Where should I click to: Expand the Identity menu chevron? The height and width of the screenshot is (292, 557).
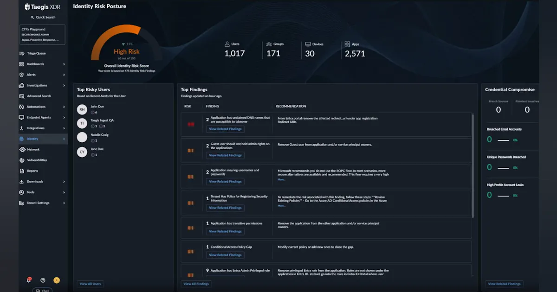64,139
